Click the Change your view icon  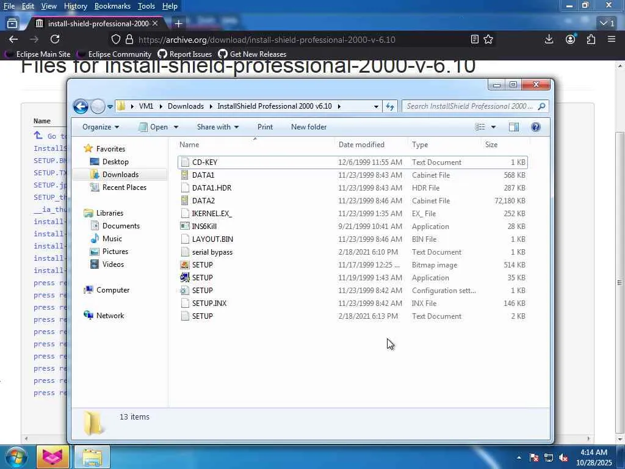click(480, 127)
